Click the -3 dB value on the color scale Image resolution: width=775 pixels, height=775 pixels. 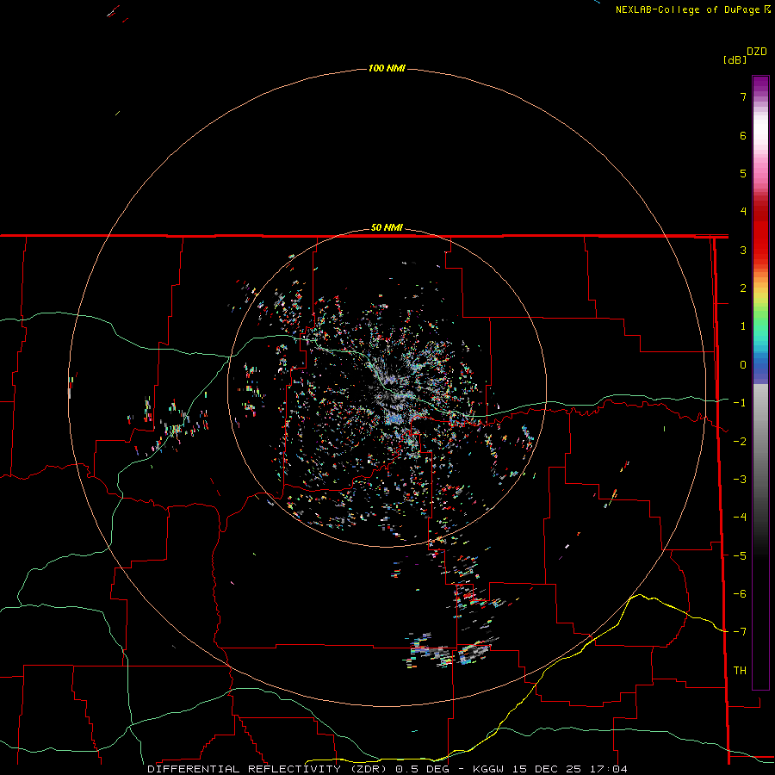[x=740, y=480]
